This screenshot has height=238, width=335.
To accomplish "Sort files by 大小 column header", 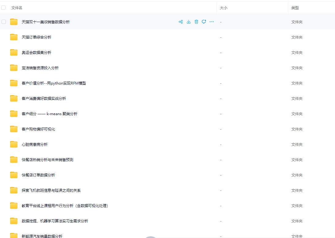I will click(224, 8).
